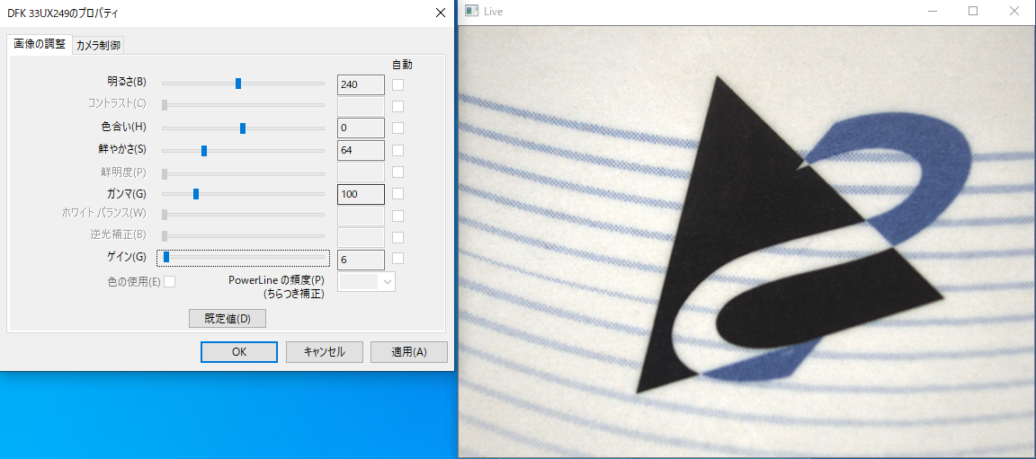Click the Live window app icon
This screenshot has width=1036, height=459.
472,11
